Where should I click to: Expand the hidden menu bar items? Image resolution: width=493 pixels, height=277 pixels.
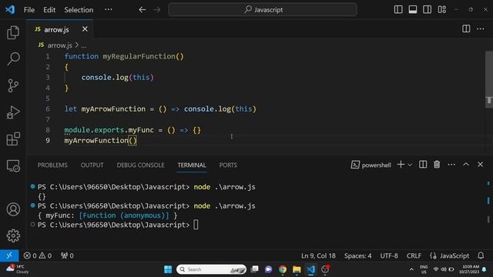[108, 9]
